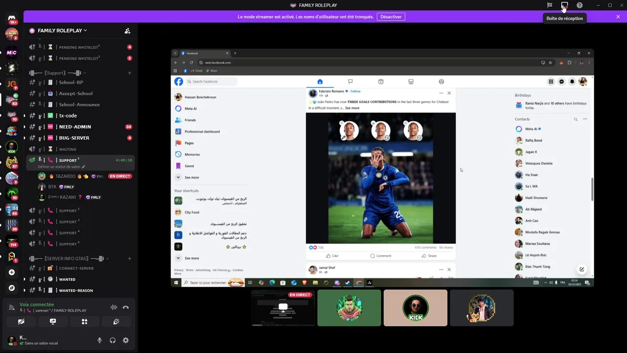The image size is (627, 353).
Task: Open the NEED-ADMIN channel
Action: [81, 126]
